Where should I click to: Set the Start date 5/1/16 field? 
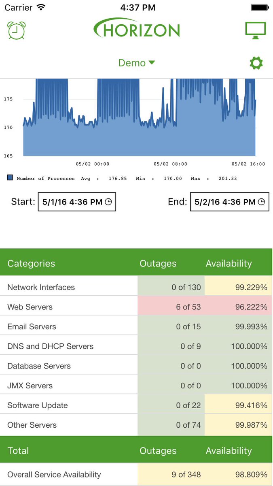pos(77,202)
